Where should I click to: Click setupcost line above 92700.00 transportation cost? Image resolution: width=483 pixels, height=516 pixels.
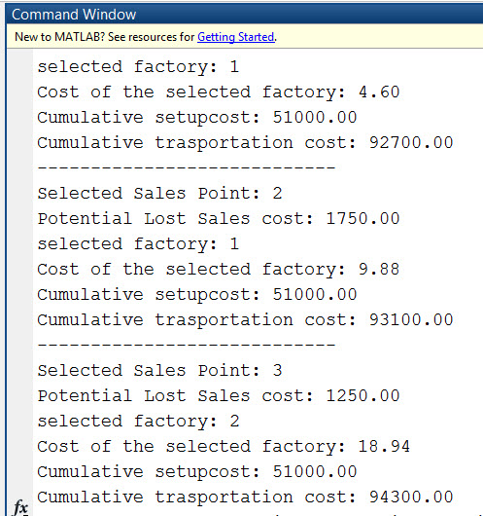197,118
